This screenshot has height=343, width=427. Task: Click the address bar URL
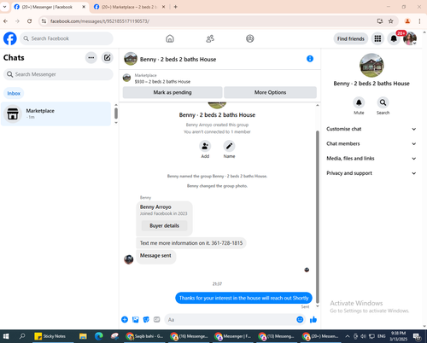point(100,21)
